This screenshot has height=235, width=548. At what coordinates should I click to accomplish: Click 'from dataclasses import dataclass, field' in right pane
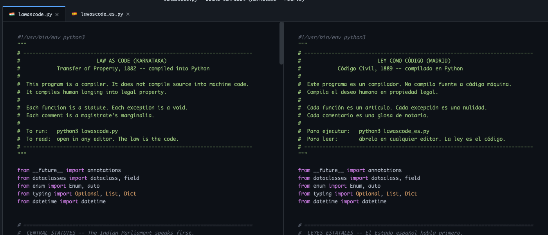359,178
